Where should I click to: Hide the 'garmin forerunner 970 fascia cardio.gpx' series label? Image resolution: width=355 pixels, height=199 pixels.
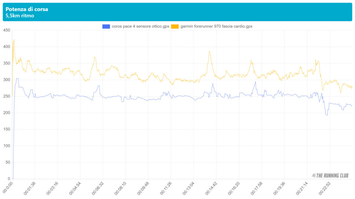pyautogui.click(x=216, y=26)
